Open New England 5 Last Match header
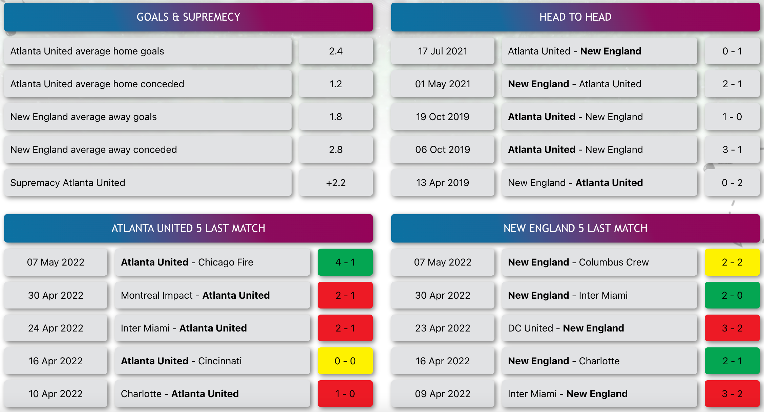 click(575, 228)
